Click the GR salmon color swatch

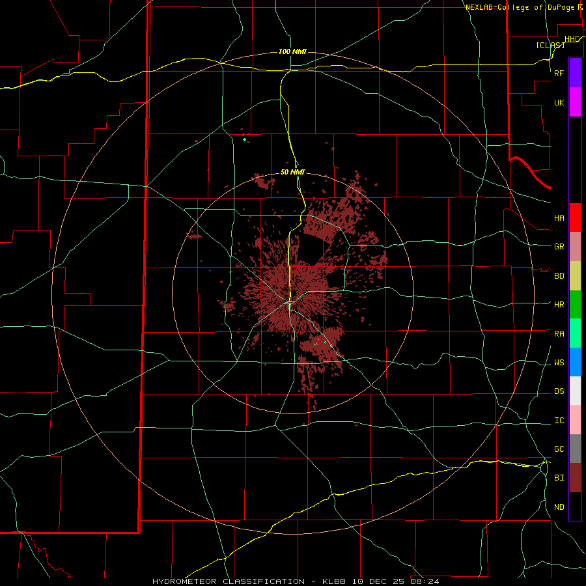pyautogui.click(x=575, y=247)
